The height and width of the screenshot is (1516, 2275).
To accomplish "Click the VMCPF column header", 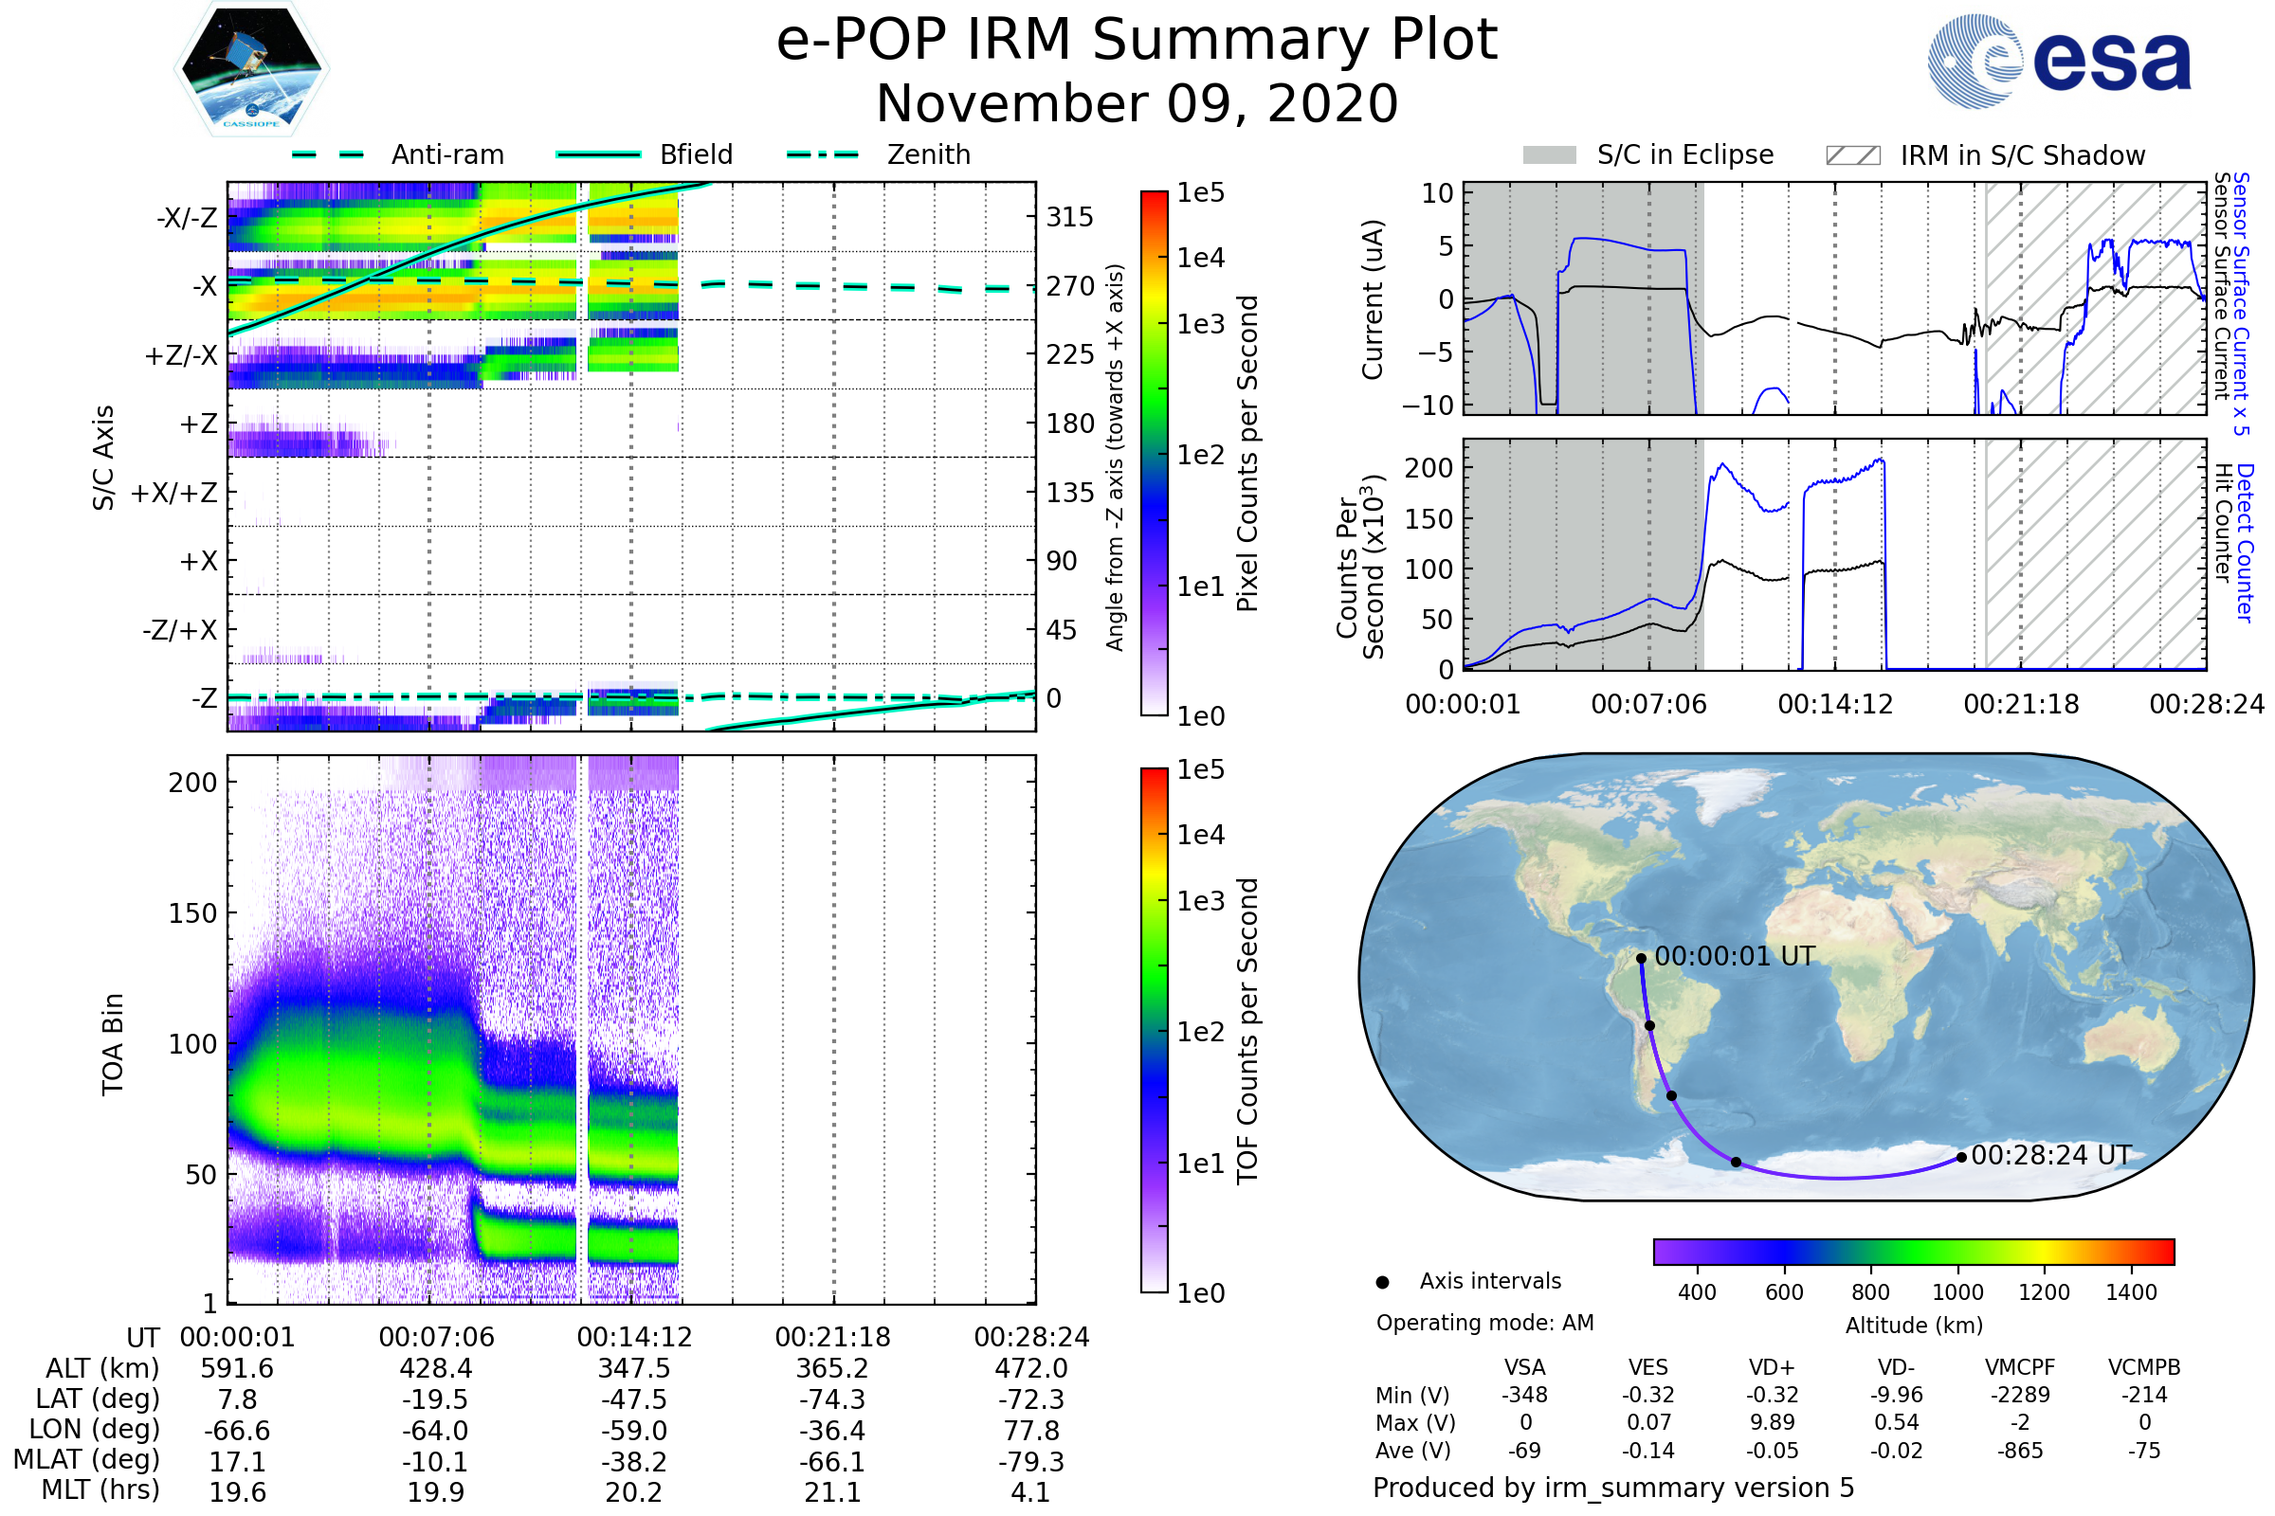I will 2019,1367.
